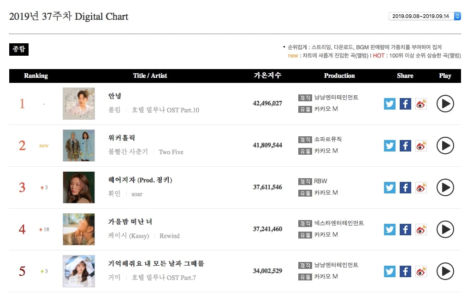The width and height of the screenshot is (473, 297).
Task: Open the song title 가을밤 떠난 너
Action: [x=130, y=221]
